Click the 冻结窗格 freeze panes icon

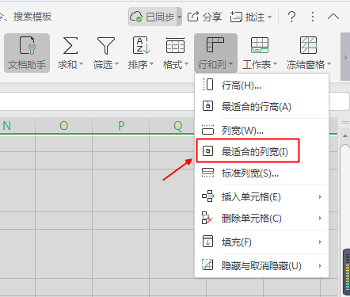[308, 45]
